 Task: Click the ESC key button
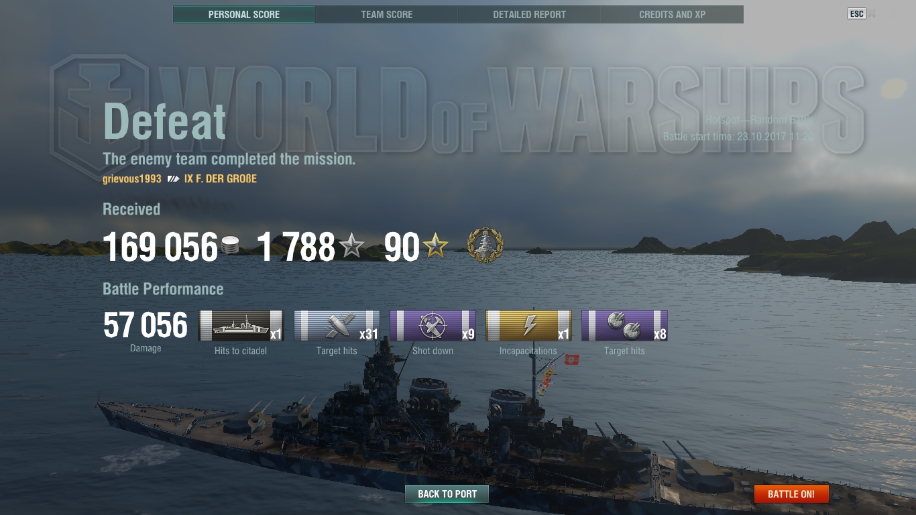[x=857, y=13]
